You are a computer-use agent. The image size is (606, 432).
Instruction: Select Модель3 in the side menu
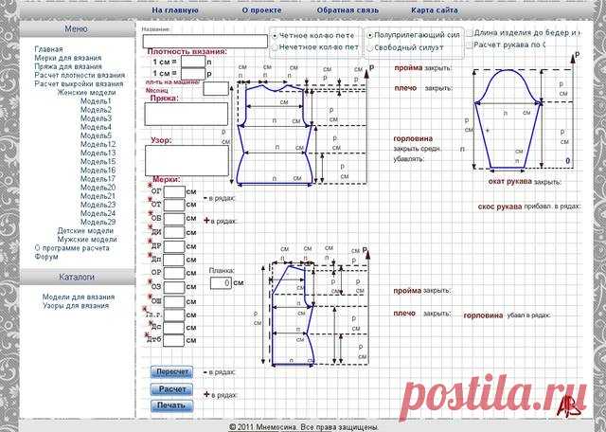(96, 118)
